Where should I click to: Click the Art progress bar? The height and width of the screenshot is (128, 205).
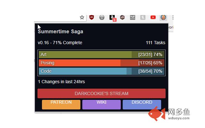[x=102, y=54]
